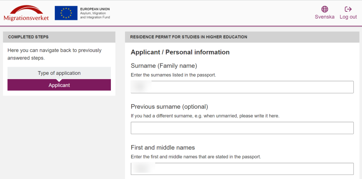The height and width of the screenshot is (179, 362).
Task: Open the Migrationsverket logo home link
Action: click(x=26, y=13)
